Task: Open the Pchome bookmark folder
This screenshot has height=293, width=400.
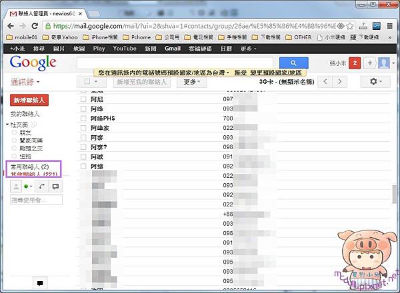Action: coord(137,37)
